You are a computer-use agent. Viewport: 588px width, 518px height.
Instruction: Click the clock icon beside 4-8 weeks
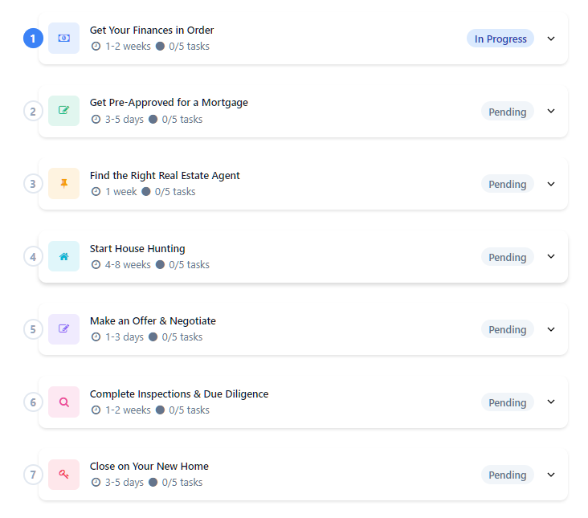coord(96,264)
